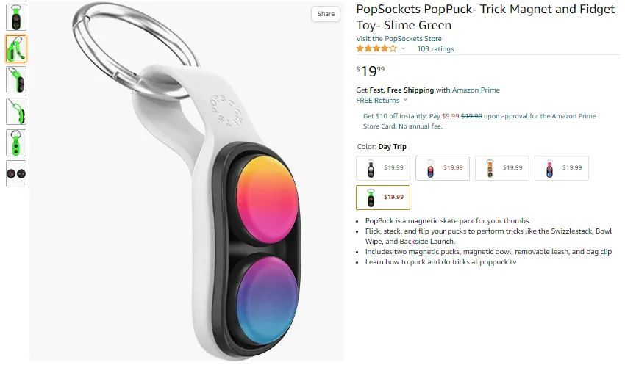The width and height of the screenshot is (625, 365).
Task: Open the 109 ratings link
Action: tap(435, 49)
